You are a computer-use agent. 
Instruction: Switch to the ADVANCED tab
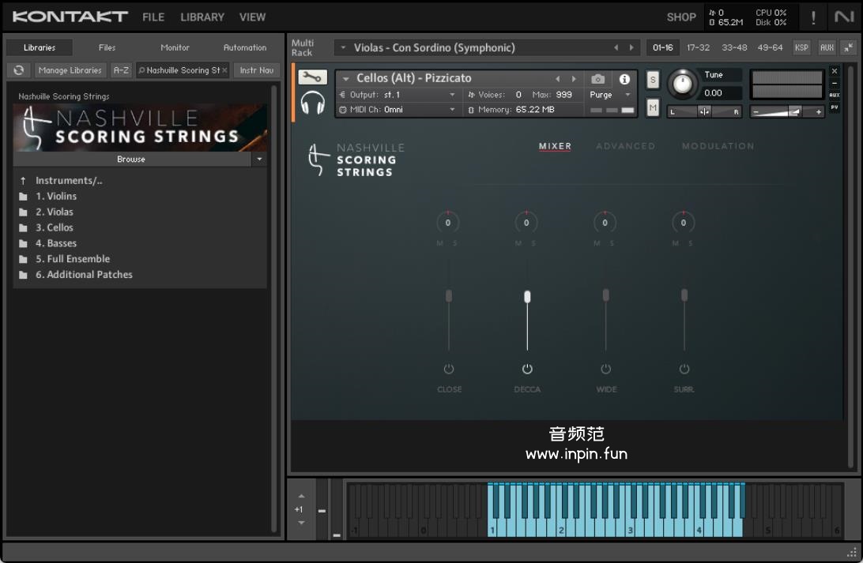(625, 146)
